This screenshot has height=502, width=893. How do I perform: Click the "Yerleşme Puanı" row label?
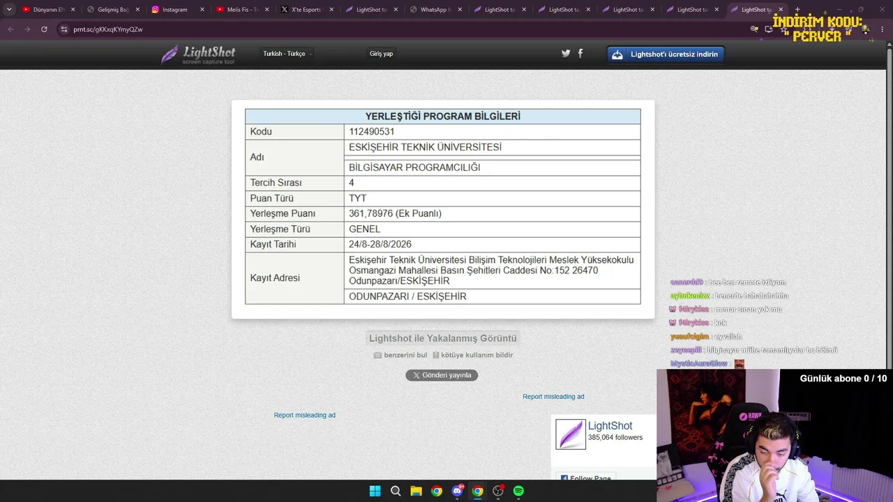(x=283, y=213)
